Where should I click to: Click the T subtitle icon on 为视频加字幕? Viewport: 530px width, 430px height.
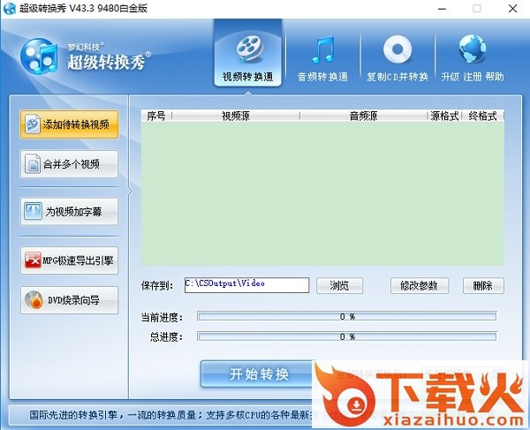[x=34, y=211]
